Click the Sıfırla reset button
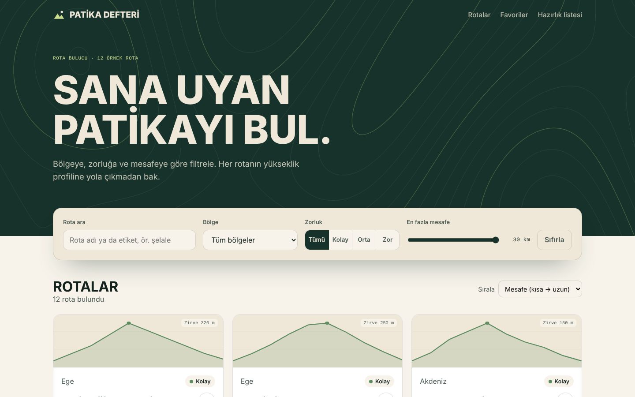The width and height of the screenshot is (635, 397). coord(554,240)
